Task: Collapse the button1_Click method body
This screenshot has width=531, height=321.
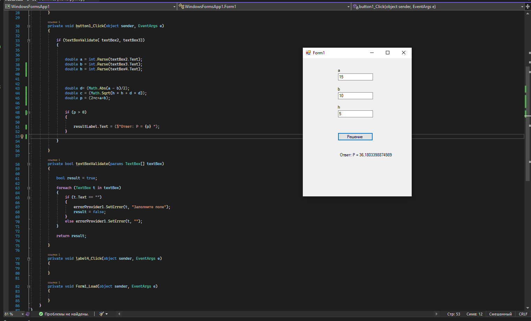Action: pos(29,26)
